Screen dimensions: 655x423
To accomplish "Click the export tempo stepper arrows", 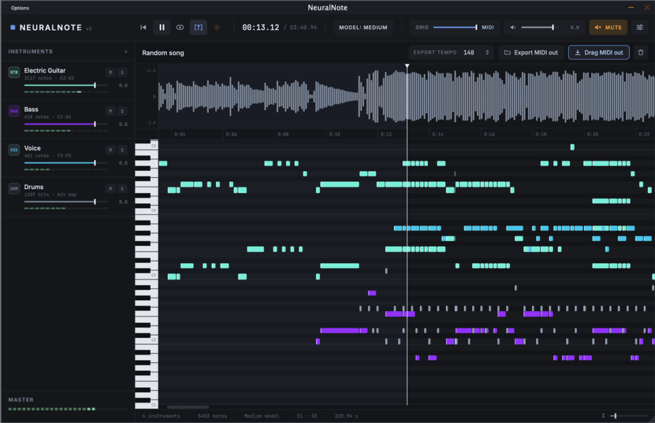I will [487, 52].
